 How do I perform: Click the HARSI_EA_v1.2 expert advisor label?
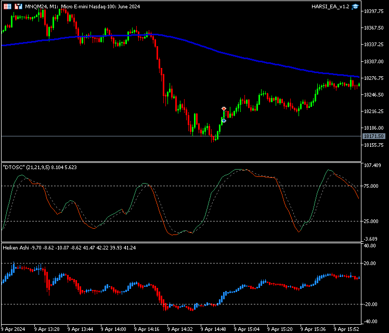330,7
